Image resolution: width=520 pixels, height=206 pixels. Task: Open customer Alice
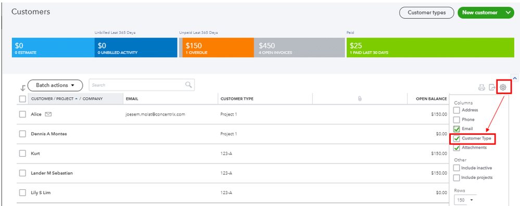36,114
